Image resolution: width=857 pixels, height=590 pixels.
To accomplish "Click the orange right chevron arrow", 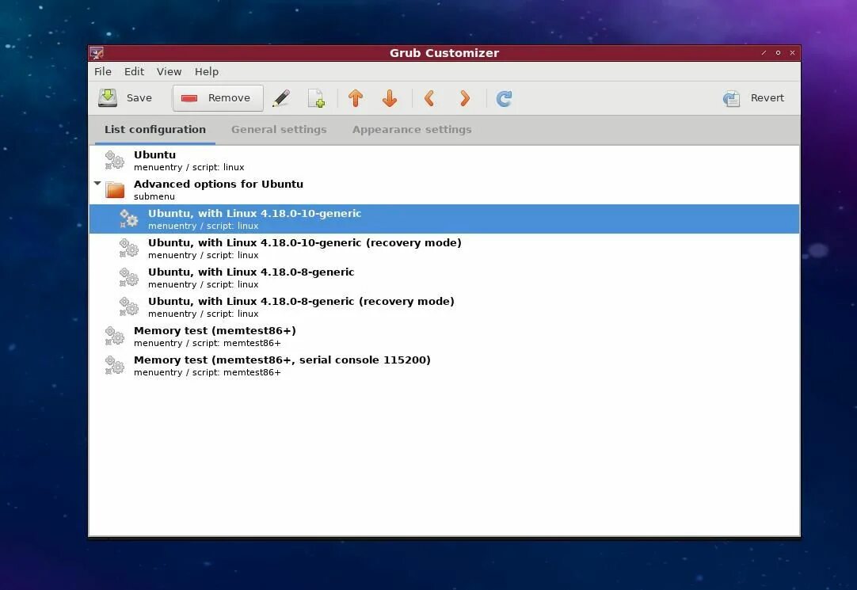I will (x=465, y=98).
